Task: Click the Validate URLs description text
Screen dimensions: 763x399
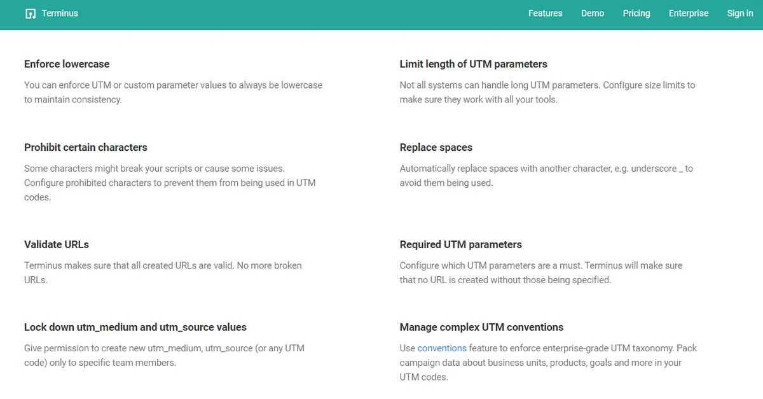Action: (x=163, y=272)
